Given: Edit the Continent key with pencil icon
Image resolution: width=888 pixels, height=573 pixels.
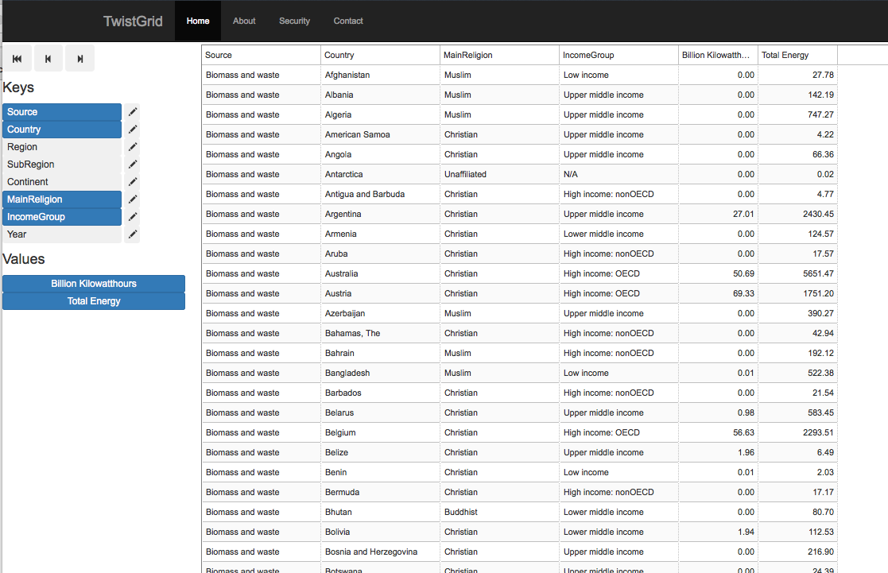Looking at the screenshot, I should click(133, 182).
